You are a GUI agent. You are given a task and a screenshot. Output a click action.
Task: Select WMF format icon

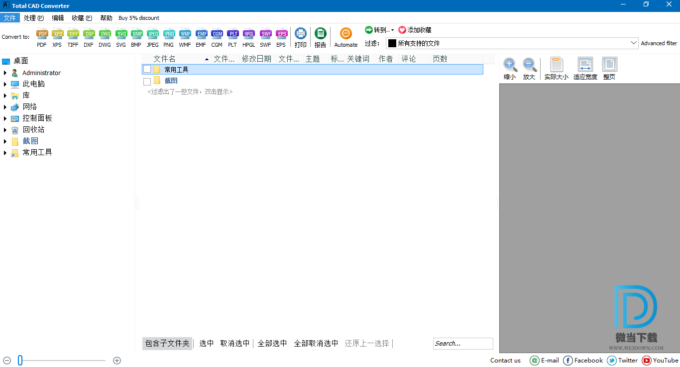(185, 34)
